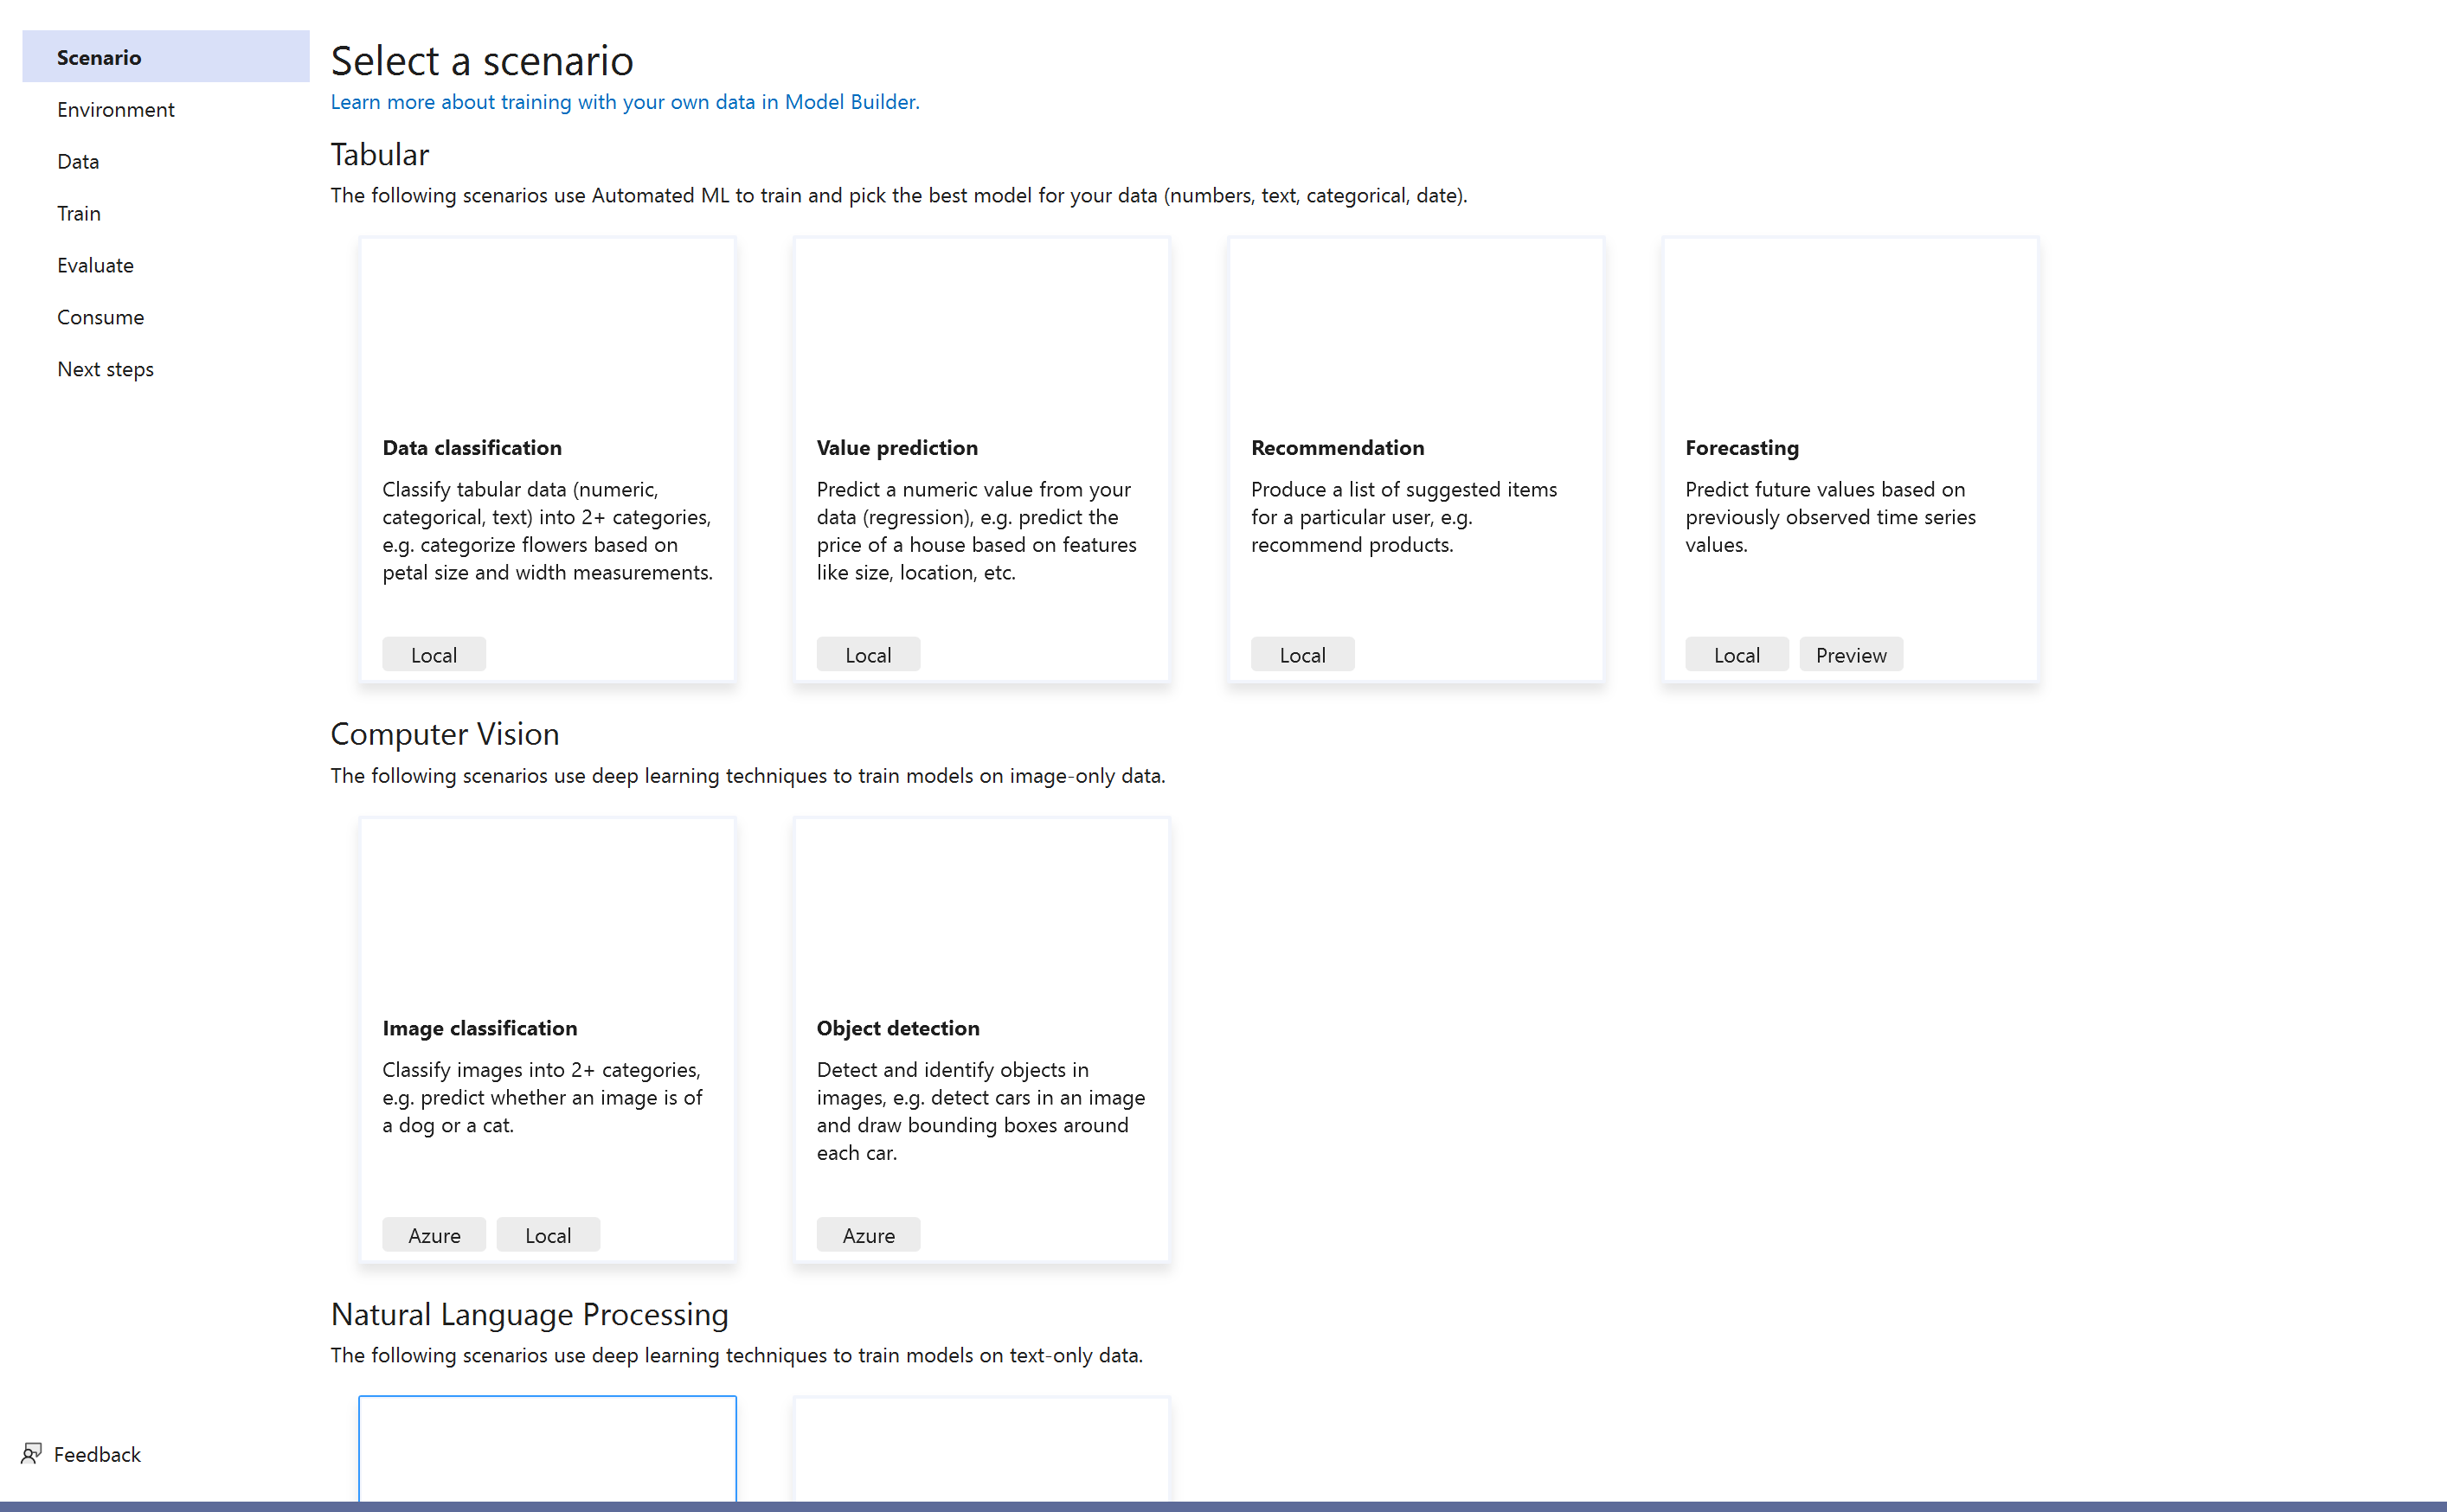Screen dimensions: 2447x1512
Task: Open the Learn more about Model Builder link
Action: pos(624,101)
